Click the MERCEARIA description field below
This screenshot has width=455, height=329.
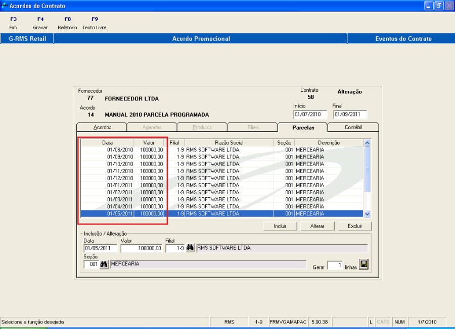pyautogui.click(x=208, y=264)
